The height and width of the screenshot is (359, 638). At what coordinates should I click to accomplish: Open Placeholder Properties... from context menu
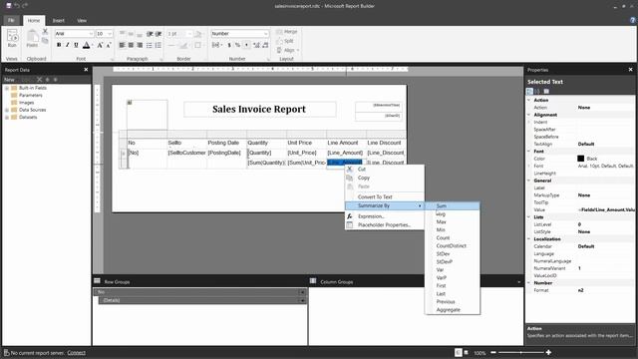[385, 225]
